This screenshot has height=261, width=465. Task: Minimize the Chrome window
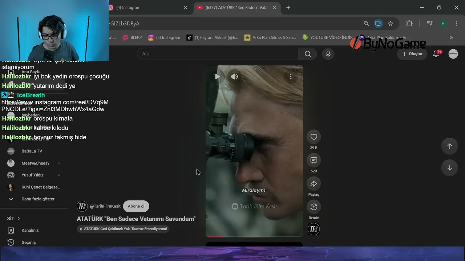(x=422, y=8)
